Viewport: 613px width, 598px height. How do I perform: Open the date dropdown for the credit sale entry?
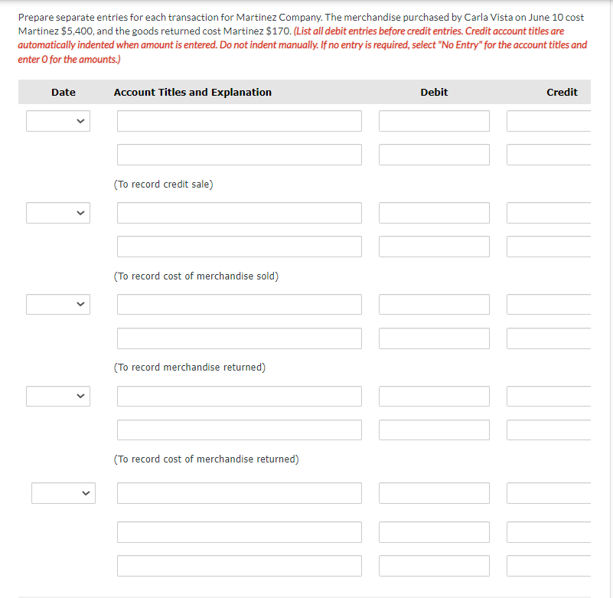pos(58,120)
